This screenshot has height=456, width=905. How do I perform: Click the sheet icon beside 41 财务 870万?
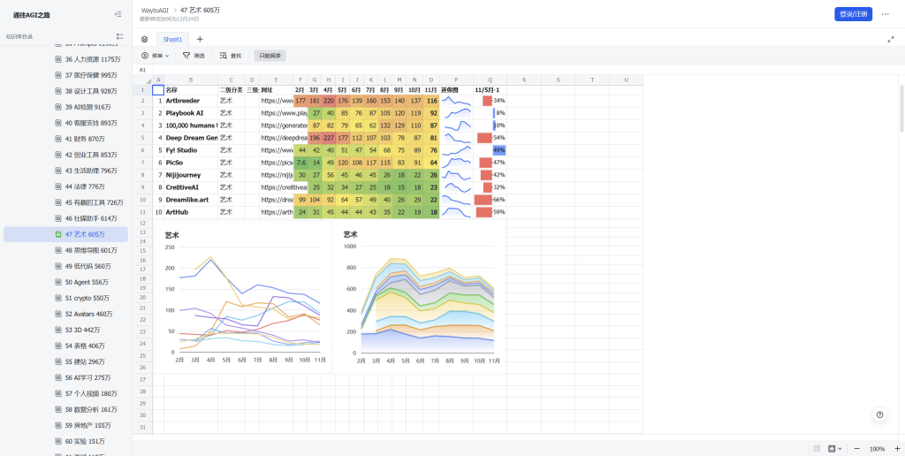click(x=57, y=139)
